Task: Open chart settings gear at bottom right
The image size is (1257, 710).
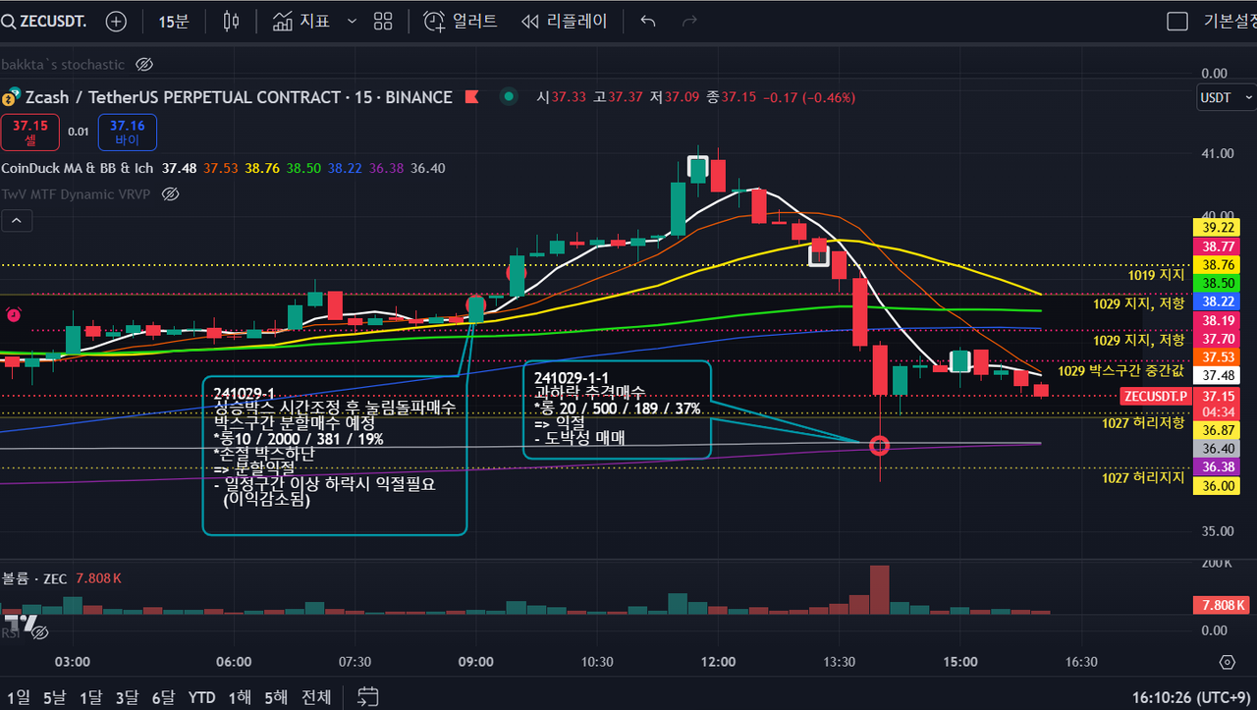Action: [1227, 662]
